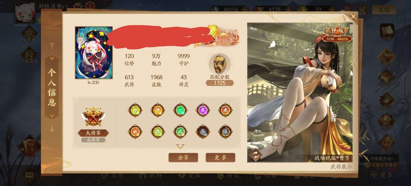Select the green 隐 badge icon
This screenshot has width=411, height=186.
[x=158, y=132]
